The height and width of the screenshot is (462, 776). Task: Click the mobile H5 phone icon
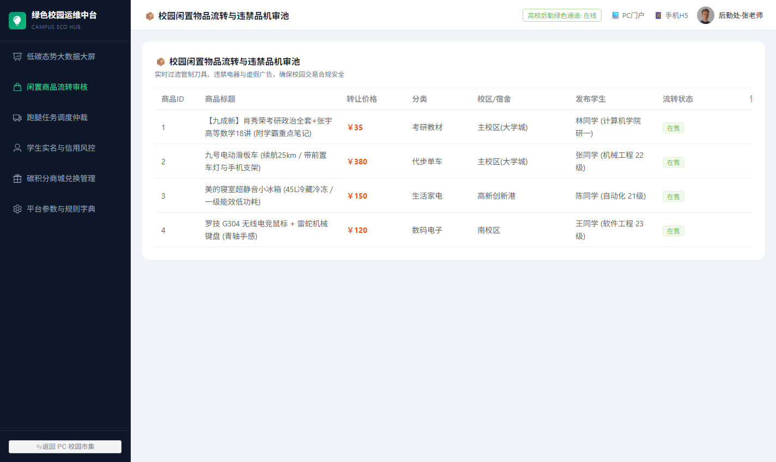(658, 16)
